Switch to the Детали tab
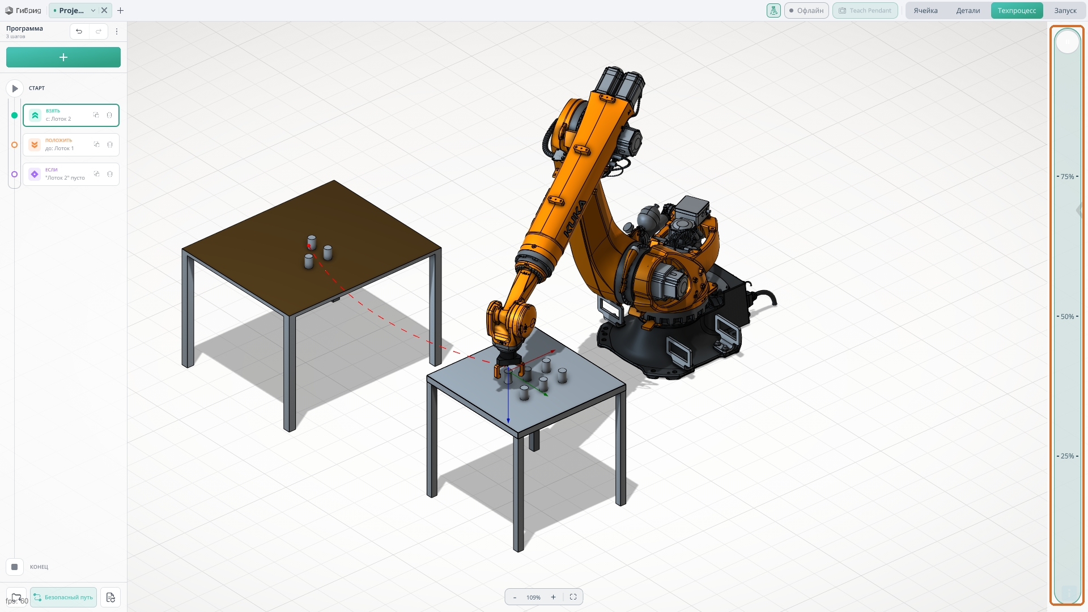Viewport: 1088px width, 612px height. pos(968,10)
